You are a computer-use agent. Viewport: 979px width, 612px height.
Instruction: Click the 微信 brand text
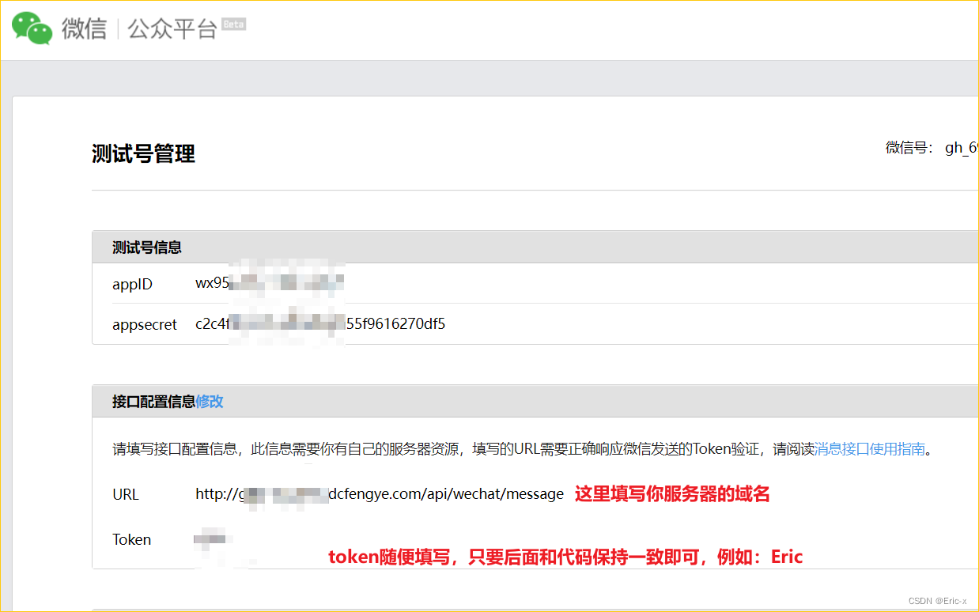point(84,29)
